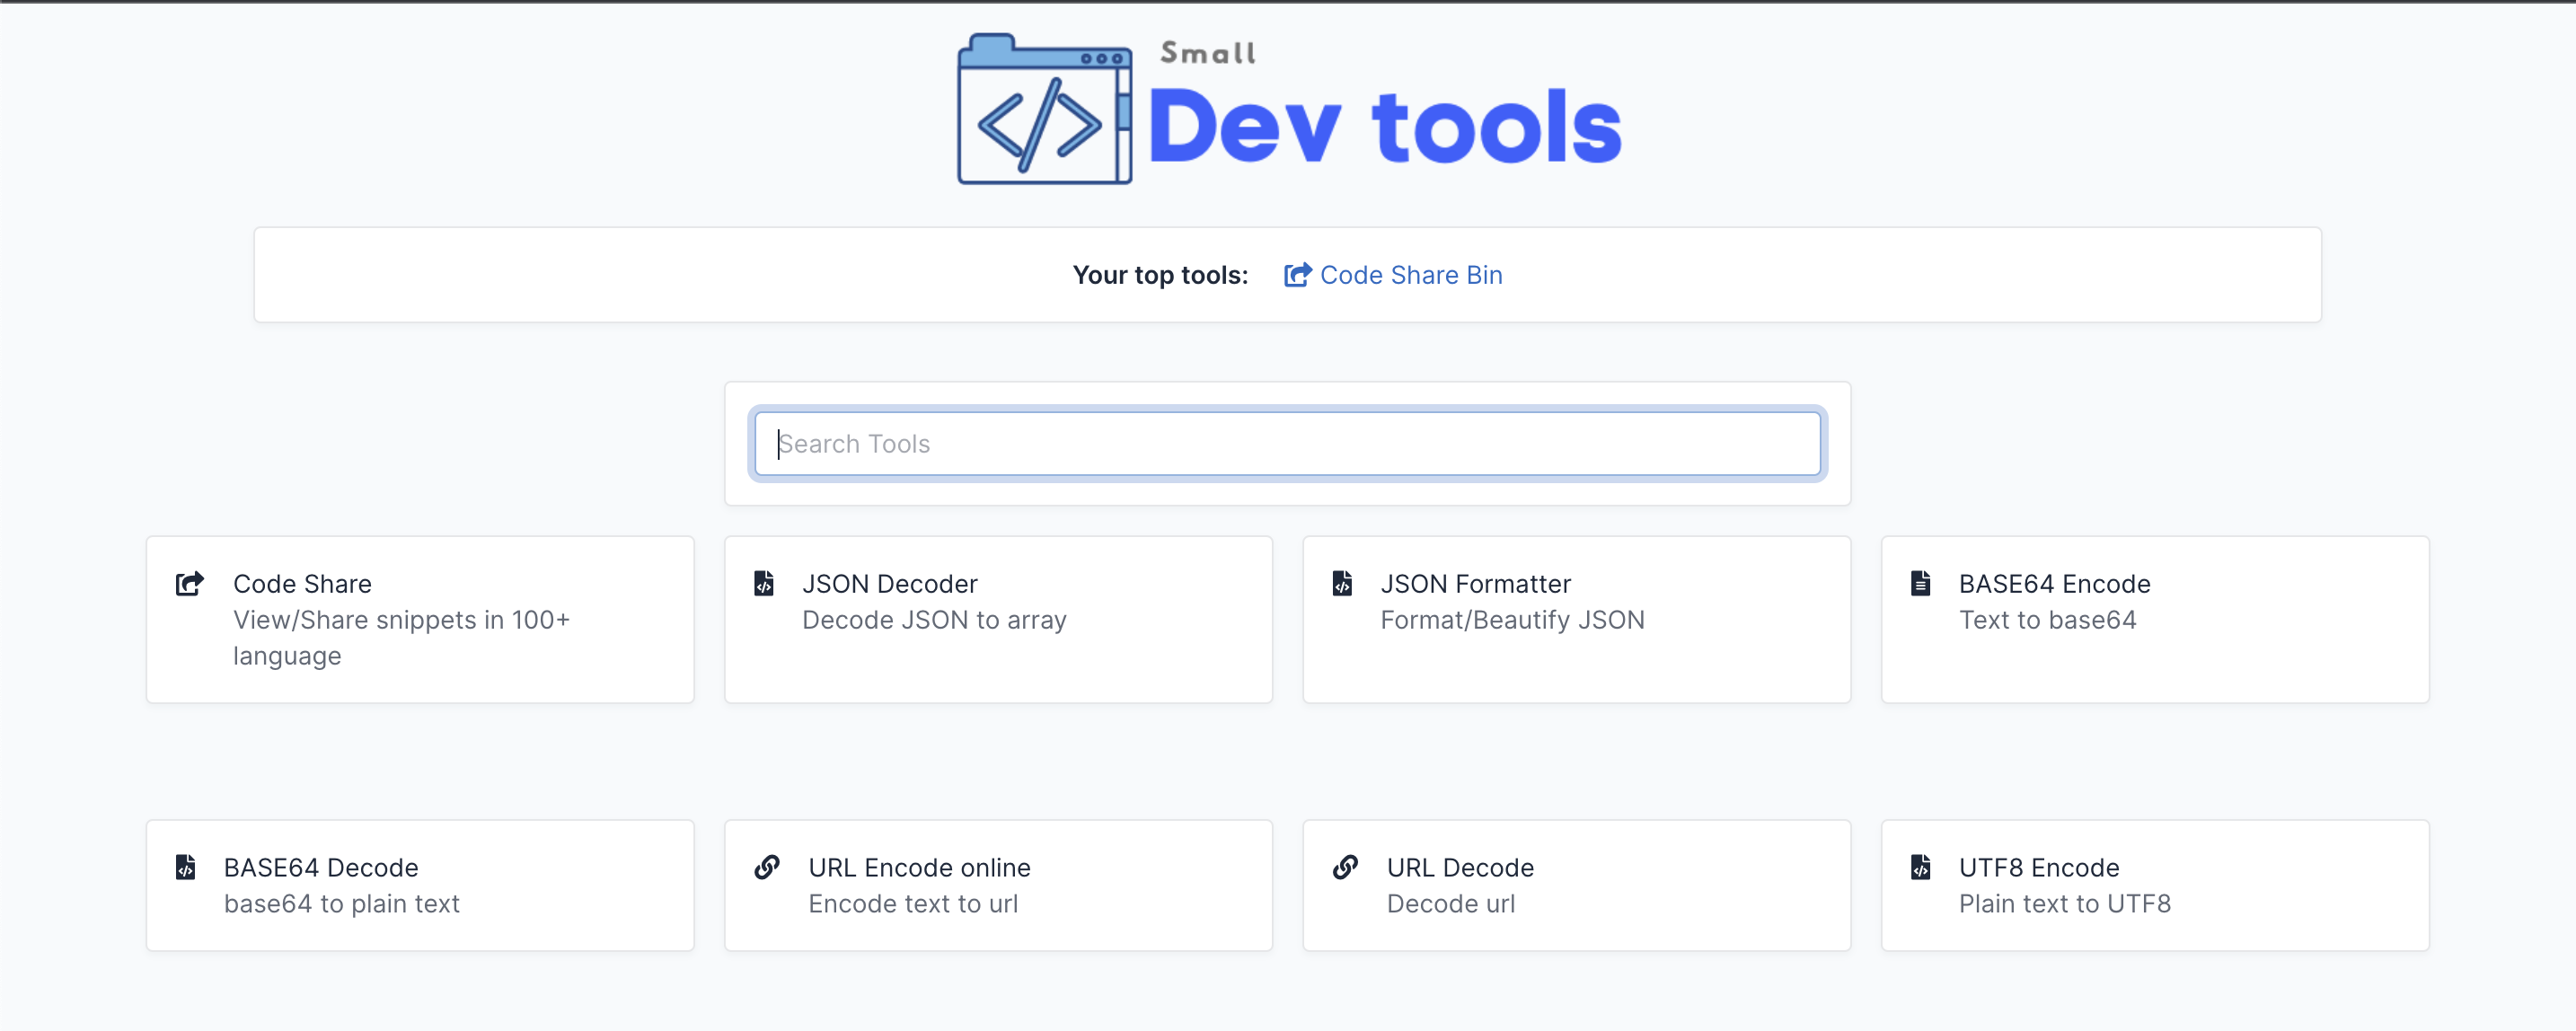Viewport: 2576px width, 1031px height.
Task: Click the Dev tools heading text
Action: pos(1384,126)
